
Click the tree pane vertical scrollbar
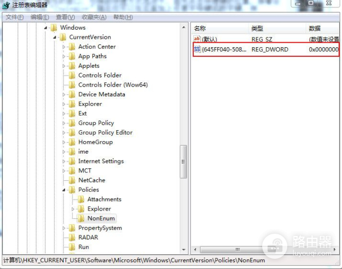click(184, 165)
